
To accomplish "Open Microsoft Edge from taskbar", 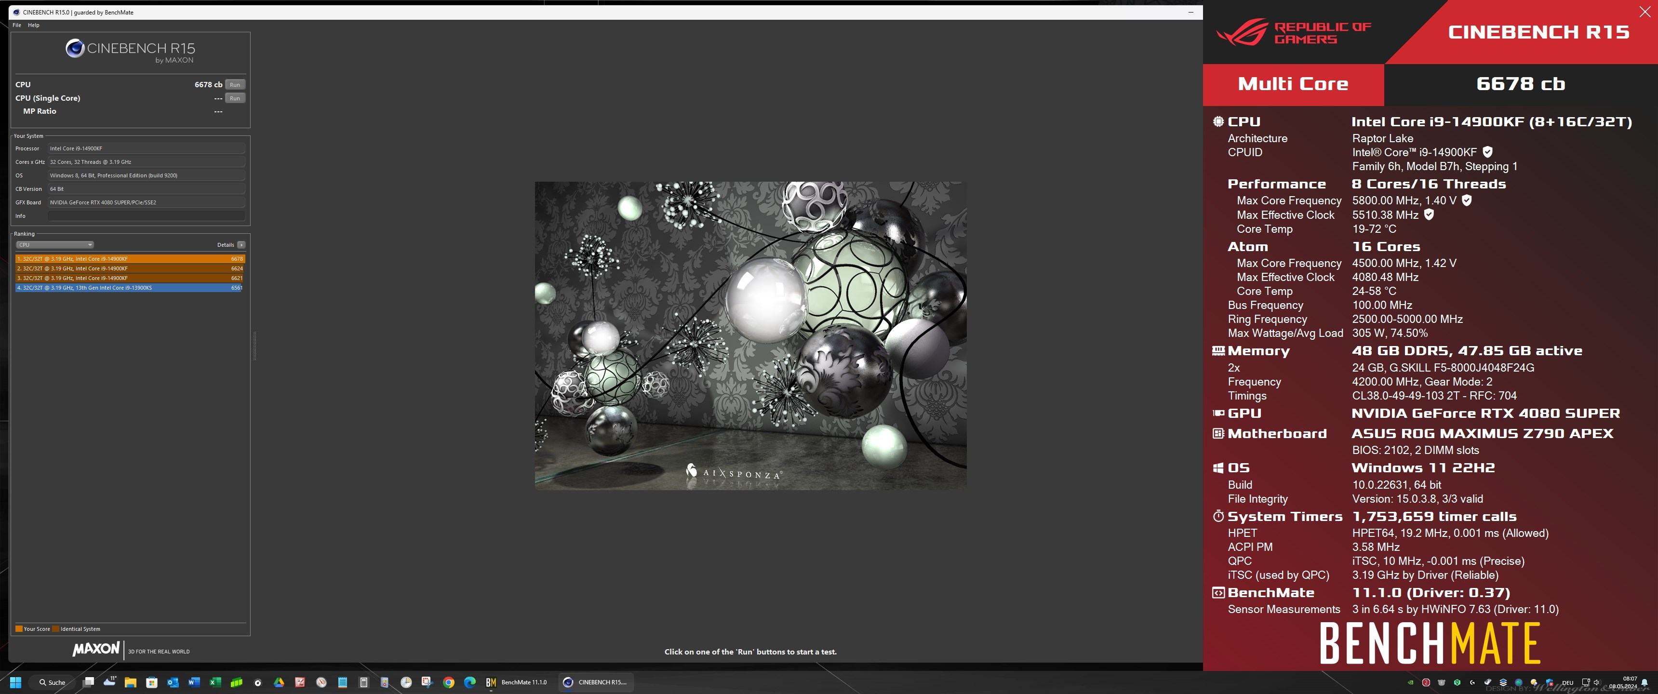I will tap(470, 682).
